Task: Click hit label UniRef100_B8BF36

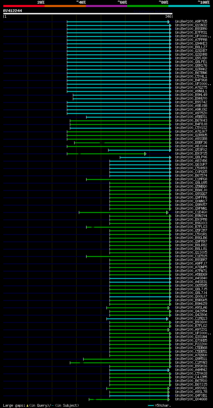Action: 191,142
